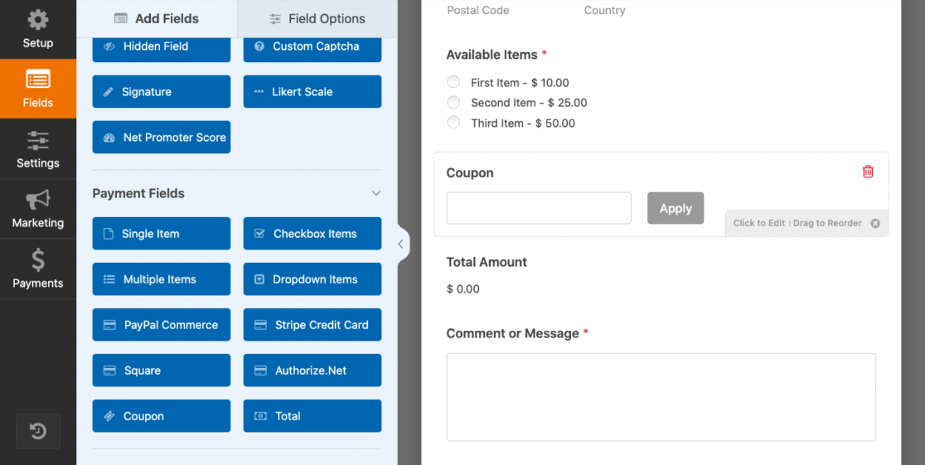Delete the Coupon field via trash icon

point(868,172)
